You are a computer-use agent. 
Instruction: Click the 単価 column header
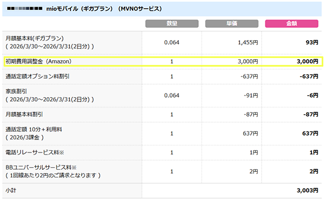tap(232, 24)
